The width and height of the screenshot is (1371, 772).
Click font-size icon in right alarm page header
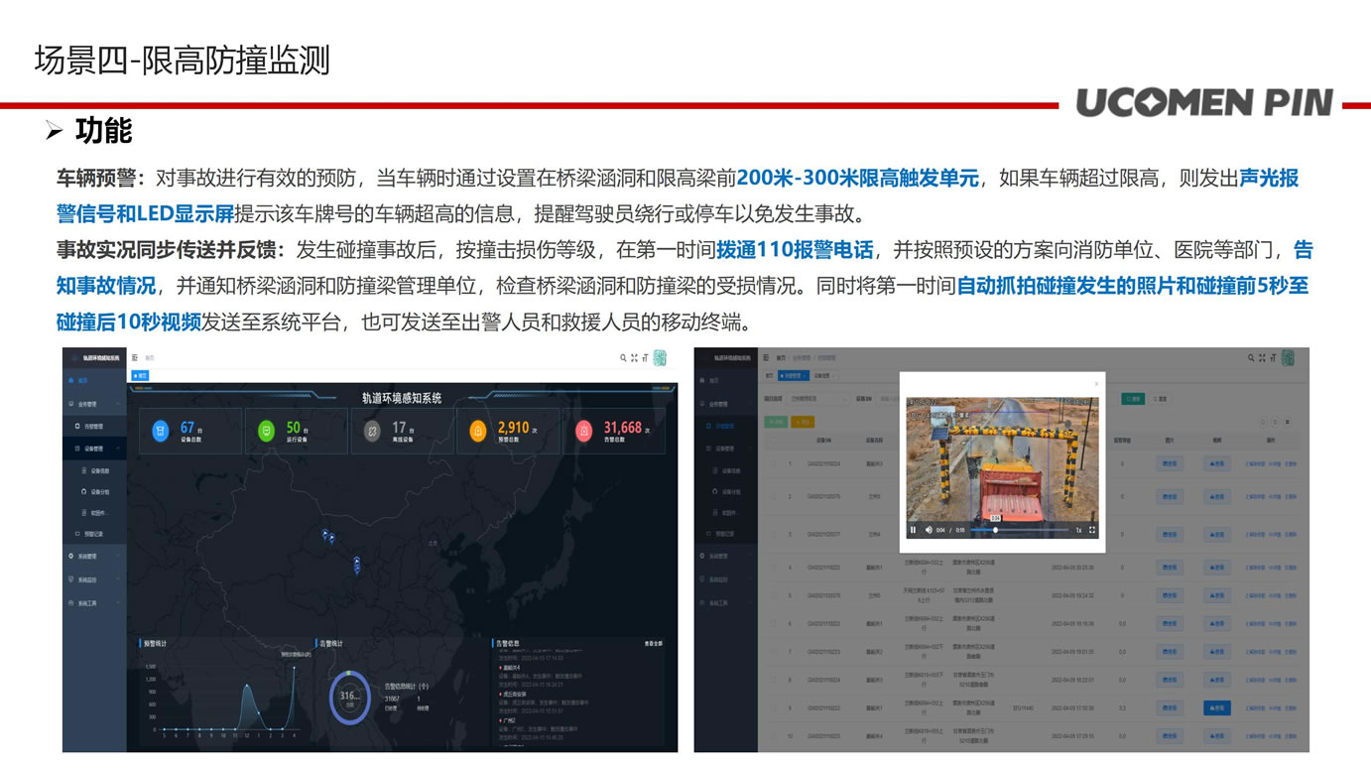pos(1273,357)
